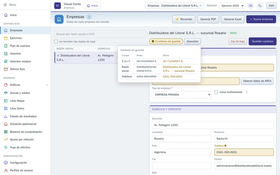Click the '3 cambios sin guardar' badge

(x=166, y=41)
